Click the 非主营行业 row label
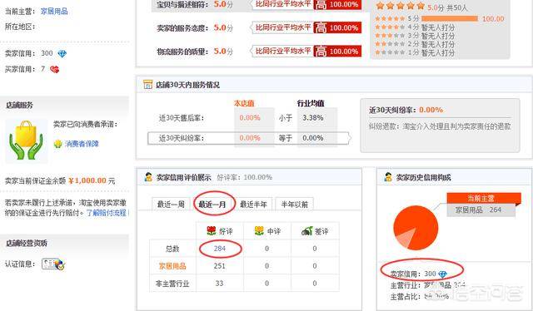 tap(172, 284)
